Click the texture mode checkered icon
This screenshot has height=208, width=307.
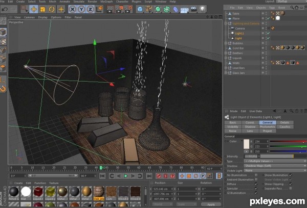click(3, 41)
